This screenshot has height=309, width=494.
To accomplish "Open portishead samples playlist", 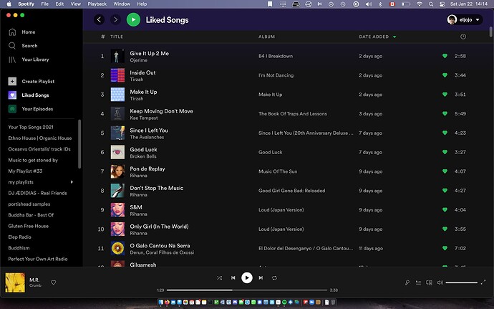I will click(29, 204).
